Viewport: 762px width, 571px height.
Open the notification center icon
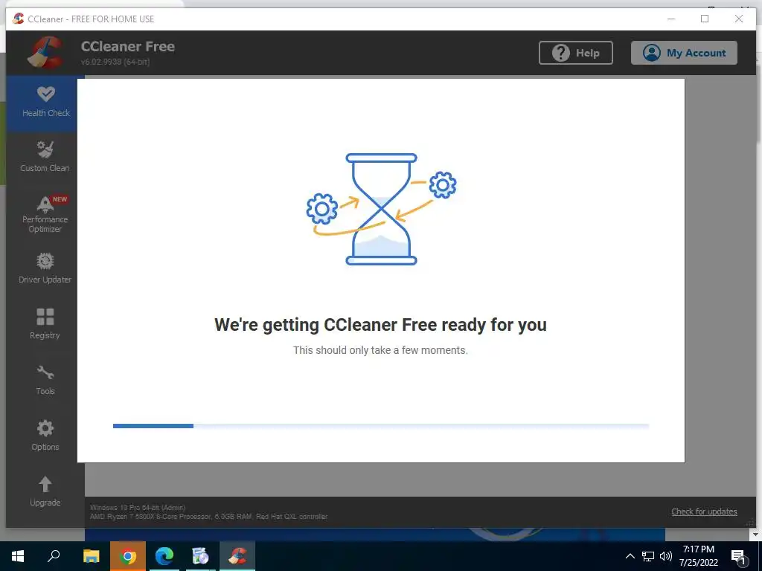(738, 557)
